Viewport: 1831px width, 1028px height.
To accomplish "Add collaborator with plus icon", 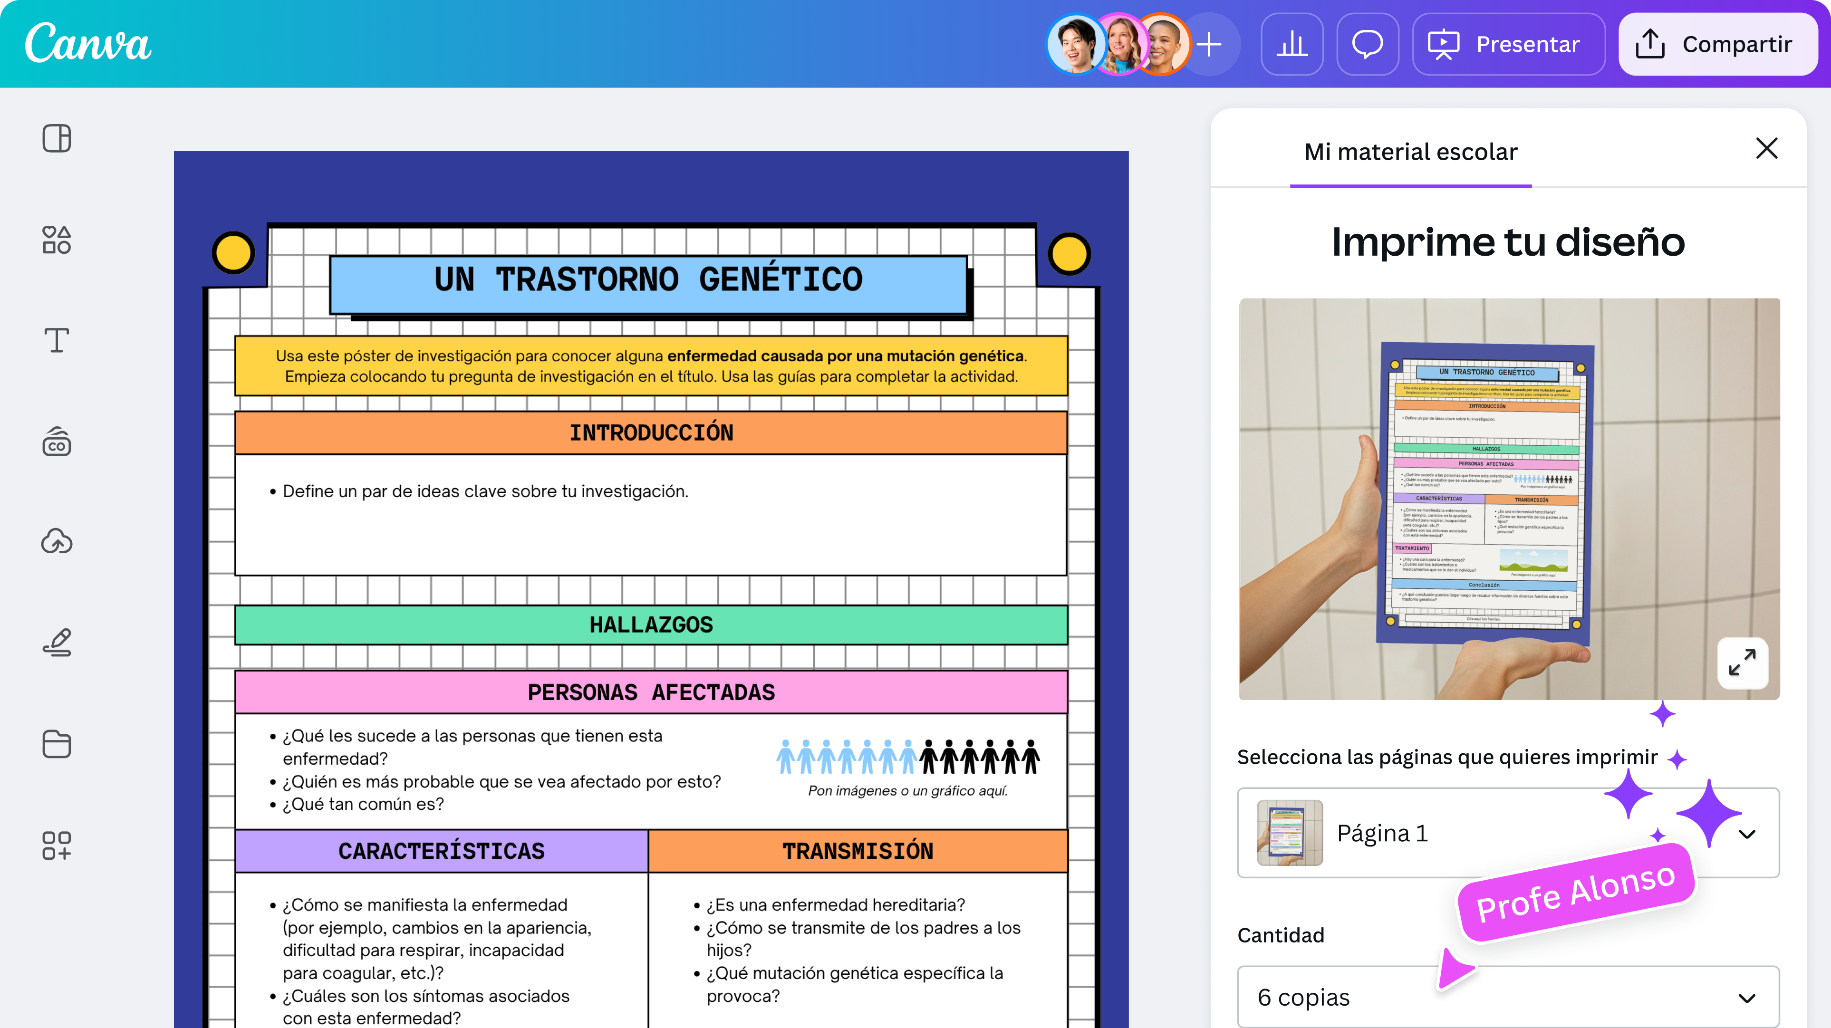I will pyautogui.click(x=1209, y=44).
